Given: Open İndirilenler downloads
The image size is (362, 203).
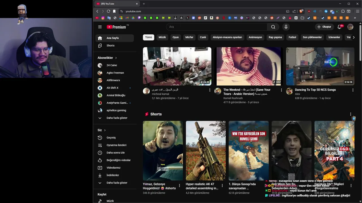Looking at the screenshot, I should click(115, 175).
